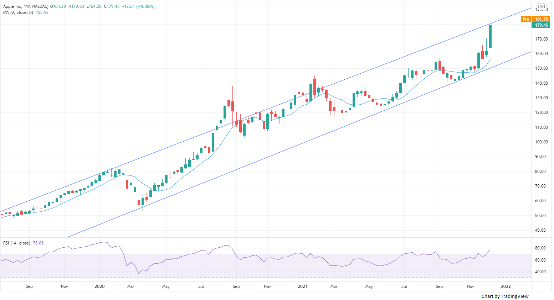Open the Chart by TradingView attribution
The image size is (554, 300).
point(505,296)
